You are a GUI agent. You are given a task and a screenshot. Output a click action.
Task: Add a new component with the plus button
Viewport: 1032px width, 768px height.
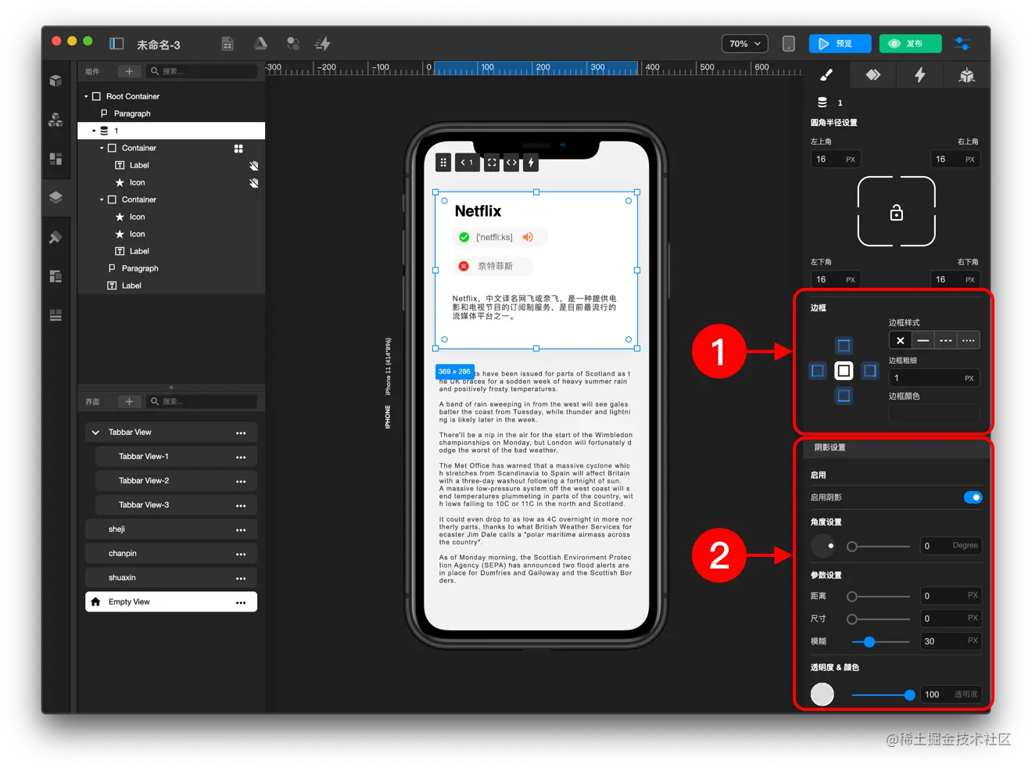tap(129, 71)
